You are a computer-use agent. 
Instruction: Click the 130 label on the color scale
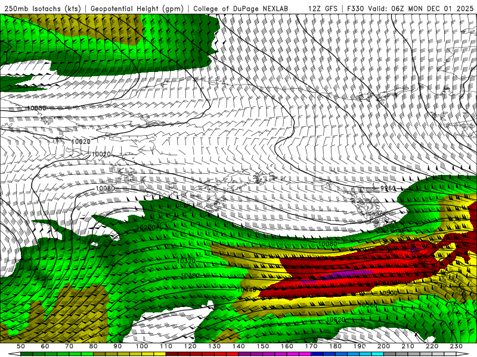(x=214, y=346)
